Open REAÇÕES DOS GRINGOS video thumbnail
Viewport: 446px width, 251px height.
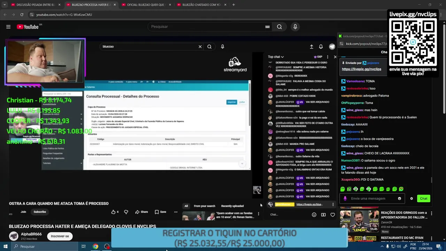pos(359,221)
